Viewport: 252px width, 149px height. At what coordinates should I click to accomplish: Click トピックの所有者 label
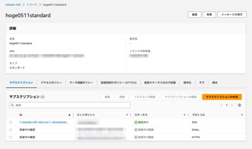point(140,51)
